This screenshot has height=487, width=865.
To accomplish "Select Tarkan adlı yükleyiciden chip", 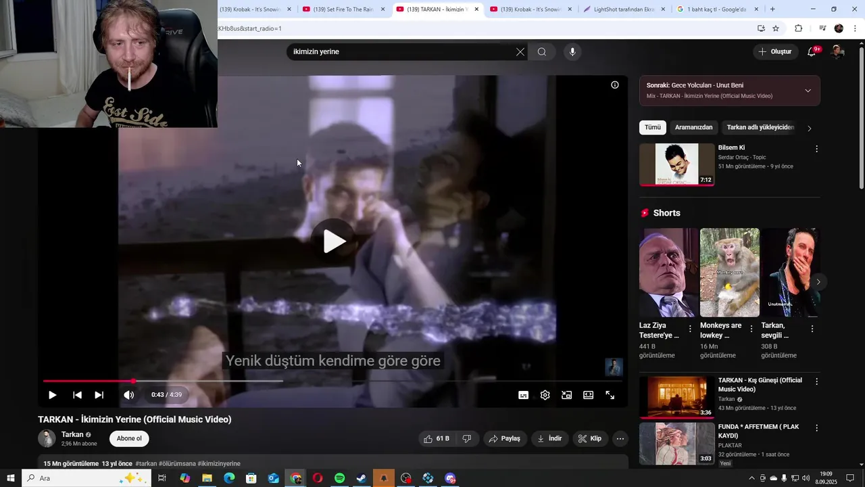I will pyautogui.click(x=760, y=127).
